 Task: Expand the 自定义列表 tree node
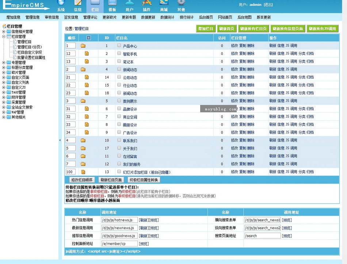point(4,82)
